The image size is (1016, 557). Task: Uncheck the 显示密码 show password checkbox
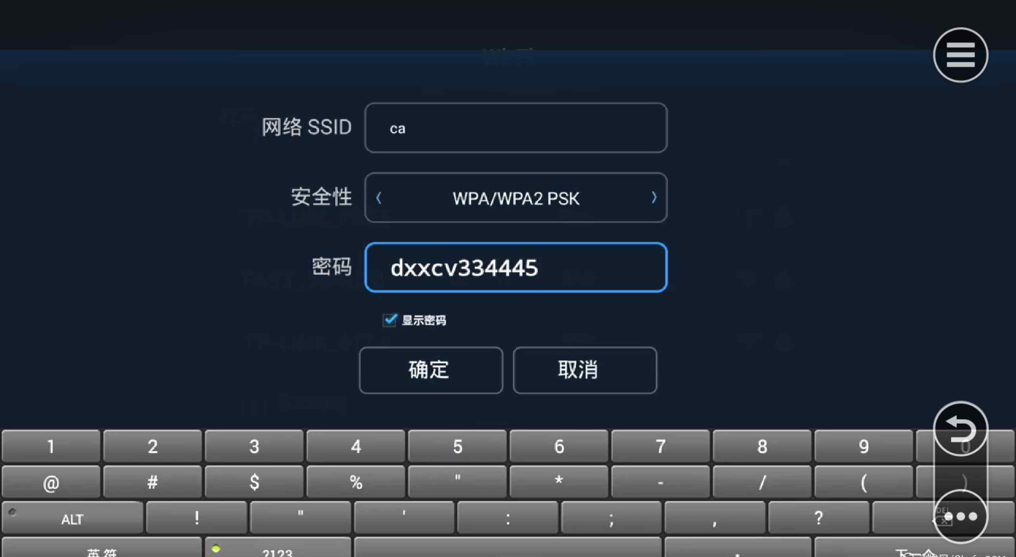click(x=389, y=320)
